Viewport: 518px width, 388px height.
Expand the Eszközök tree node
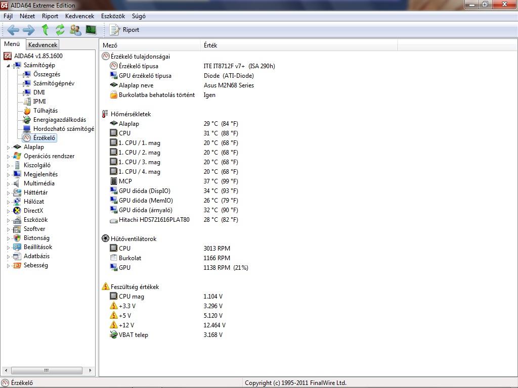(8, 220)
